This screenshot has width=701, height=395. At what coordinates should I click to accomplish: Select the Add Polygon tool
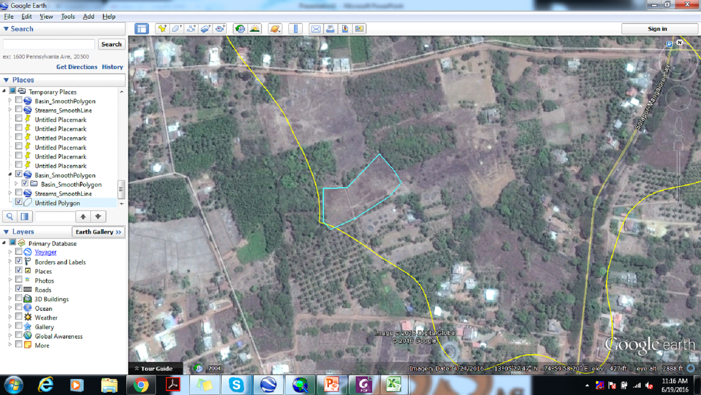pos(177,29)
